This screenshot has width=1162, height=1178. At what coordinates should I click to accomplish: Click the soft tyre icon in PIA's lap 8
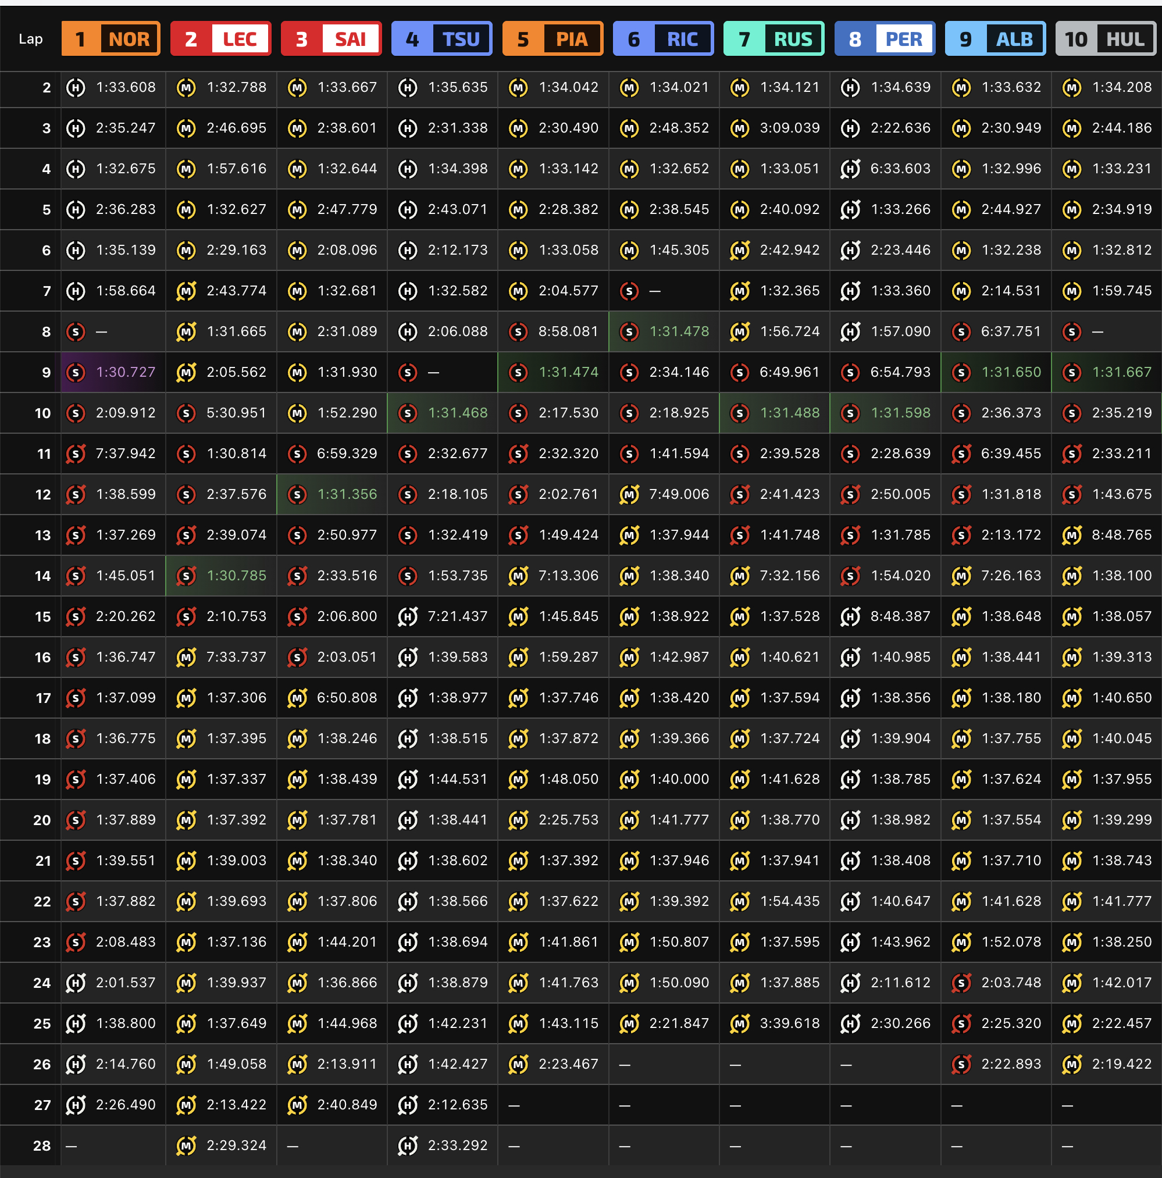tap(518, 331)
